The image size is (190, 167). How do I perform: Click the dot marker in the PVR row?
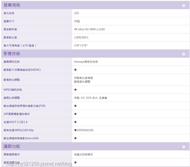[75, 106]
